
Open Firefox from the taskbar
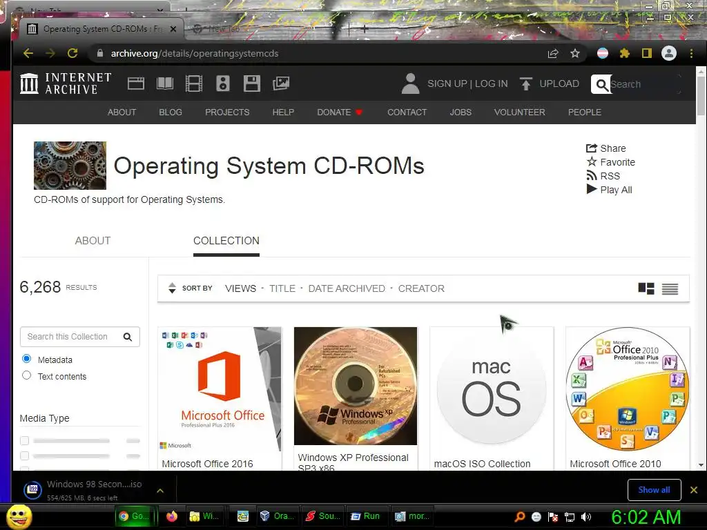point(172,516)
